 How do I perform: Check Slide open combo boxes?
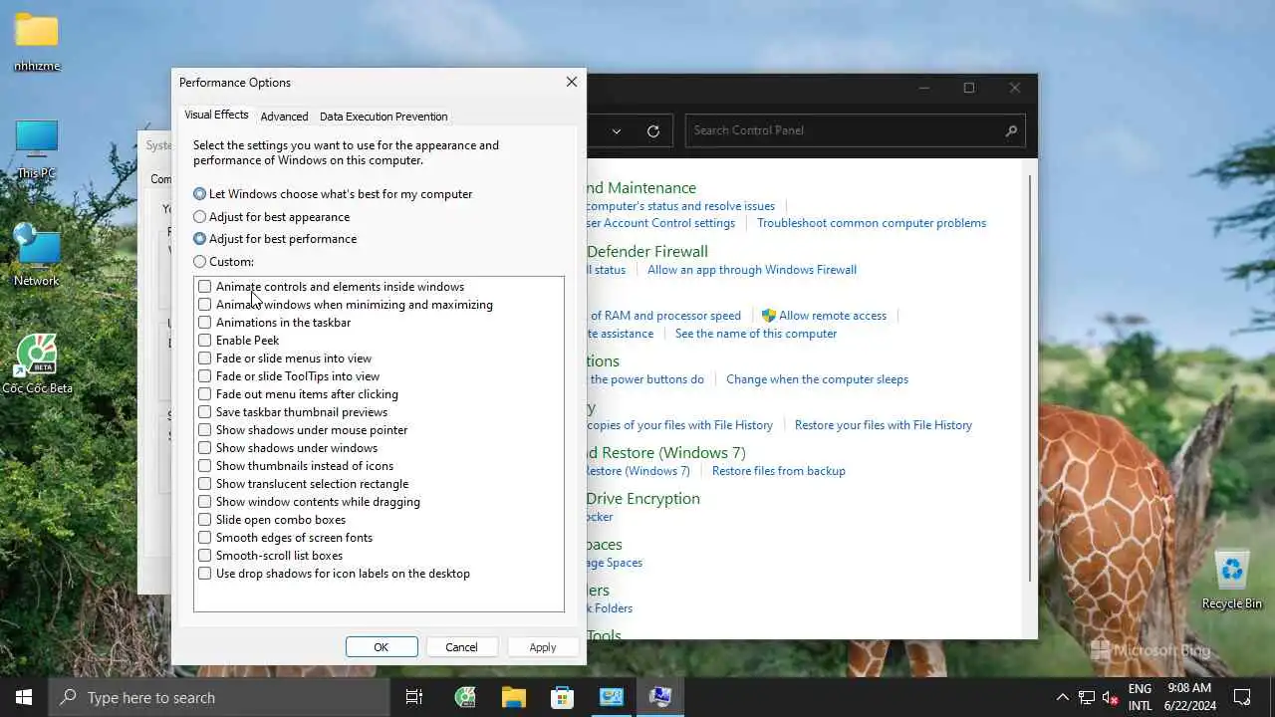click(x=204, y=520)
